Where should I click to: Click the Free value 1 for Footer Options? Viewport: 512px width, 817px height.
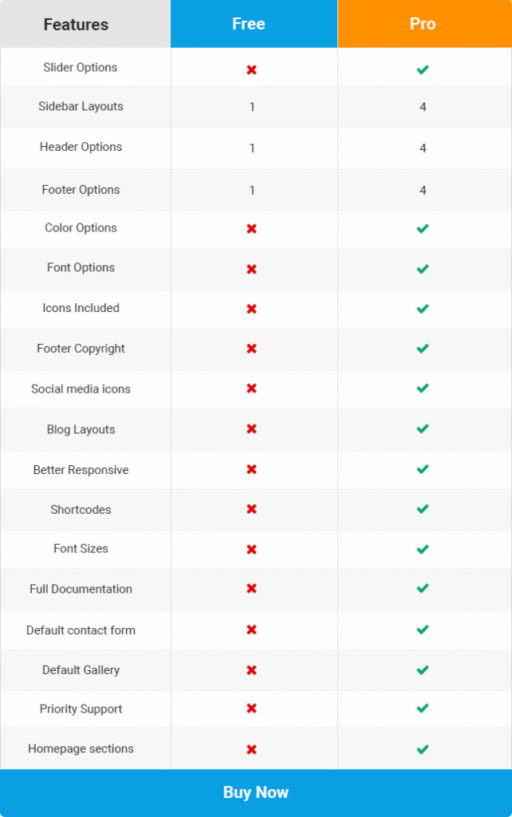[252, 190]
